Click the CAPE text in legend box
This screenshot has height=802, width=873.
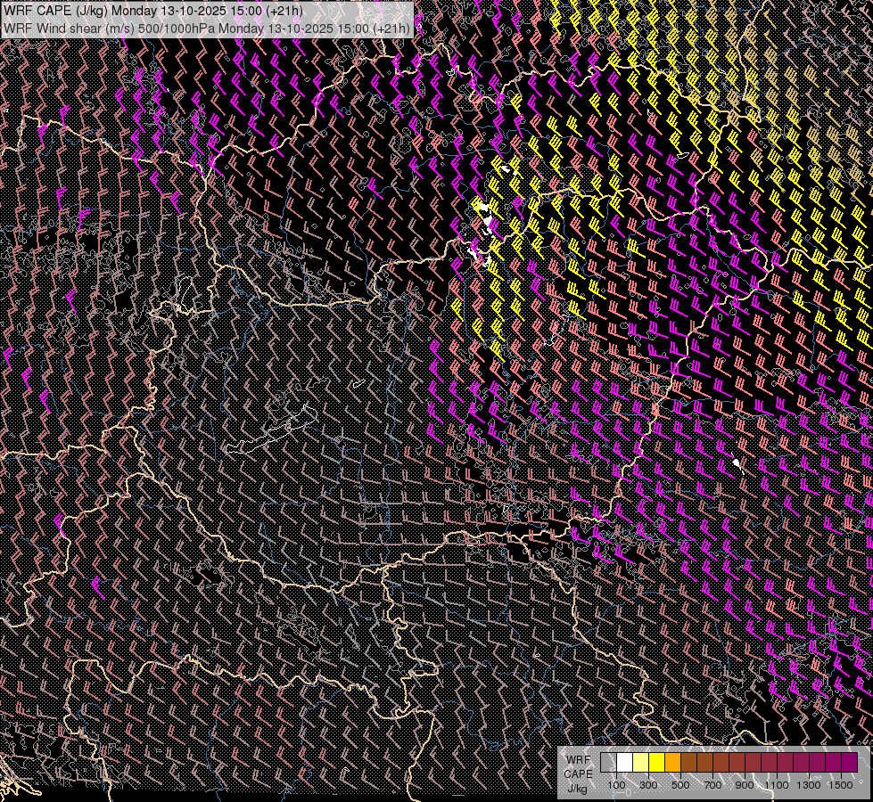click(x=578, y=773)
